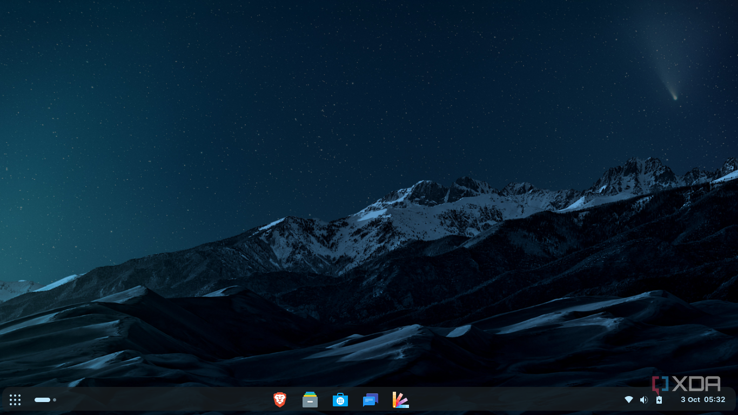
Task: Switch to the second workspace dot
Action: [x=55, y=400]
